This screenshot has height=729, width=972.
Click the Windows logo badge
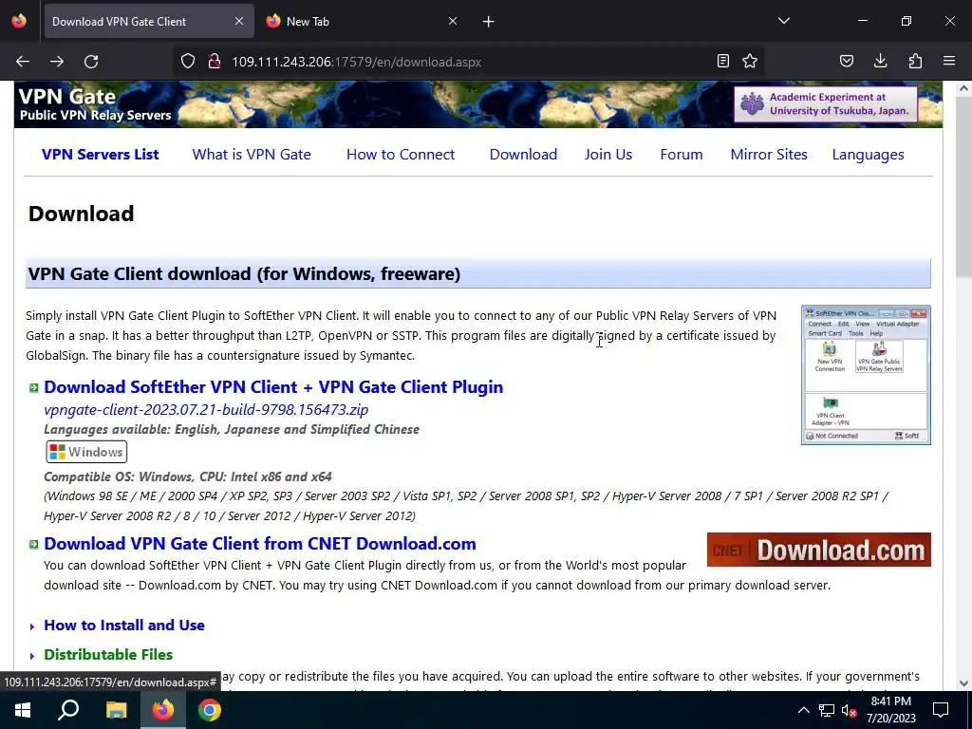coord(86,452)
